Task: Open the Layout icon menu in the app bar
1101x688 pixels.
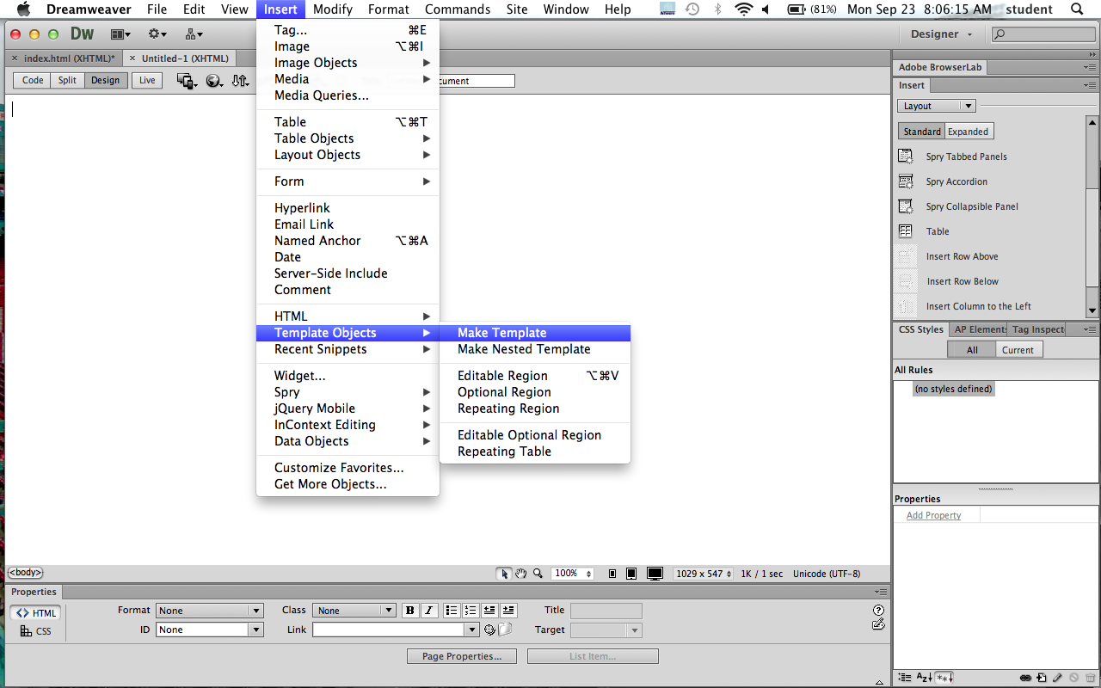Action: (120, 34)
